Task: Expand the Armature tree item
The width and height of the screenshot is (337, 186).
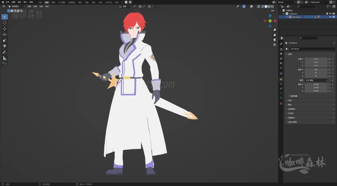Action: [x=287, y=17]
